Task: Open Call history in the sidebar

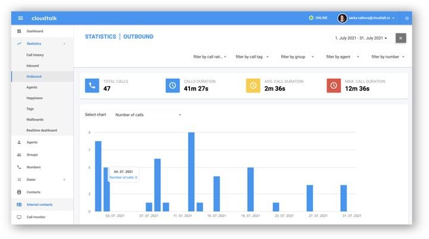Action: tap(35, 55)
